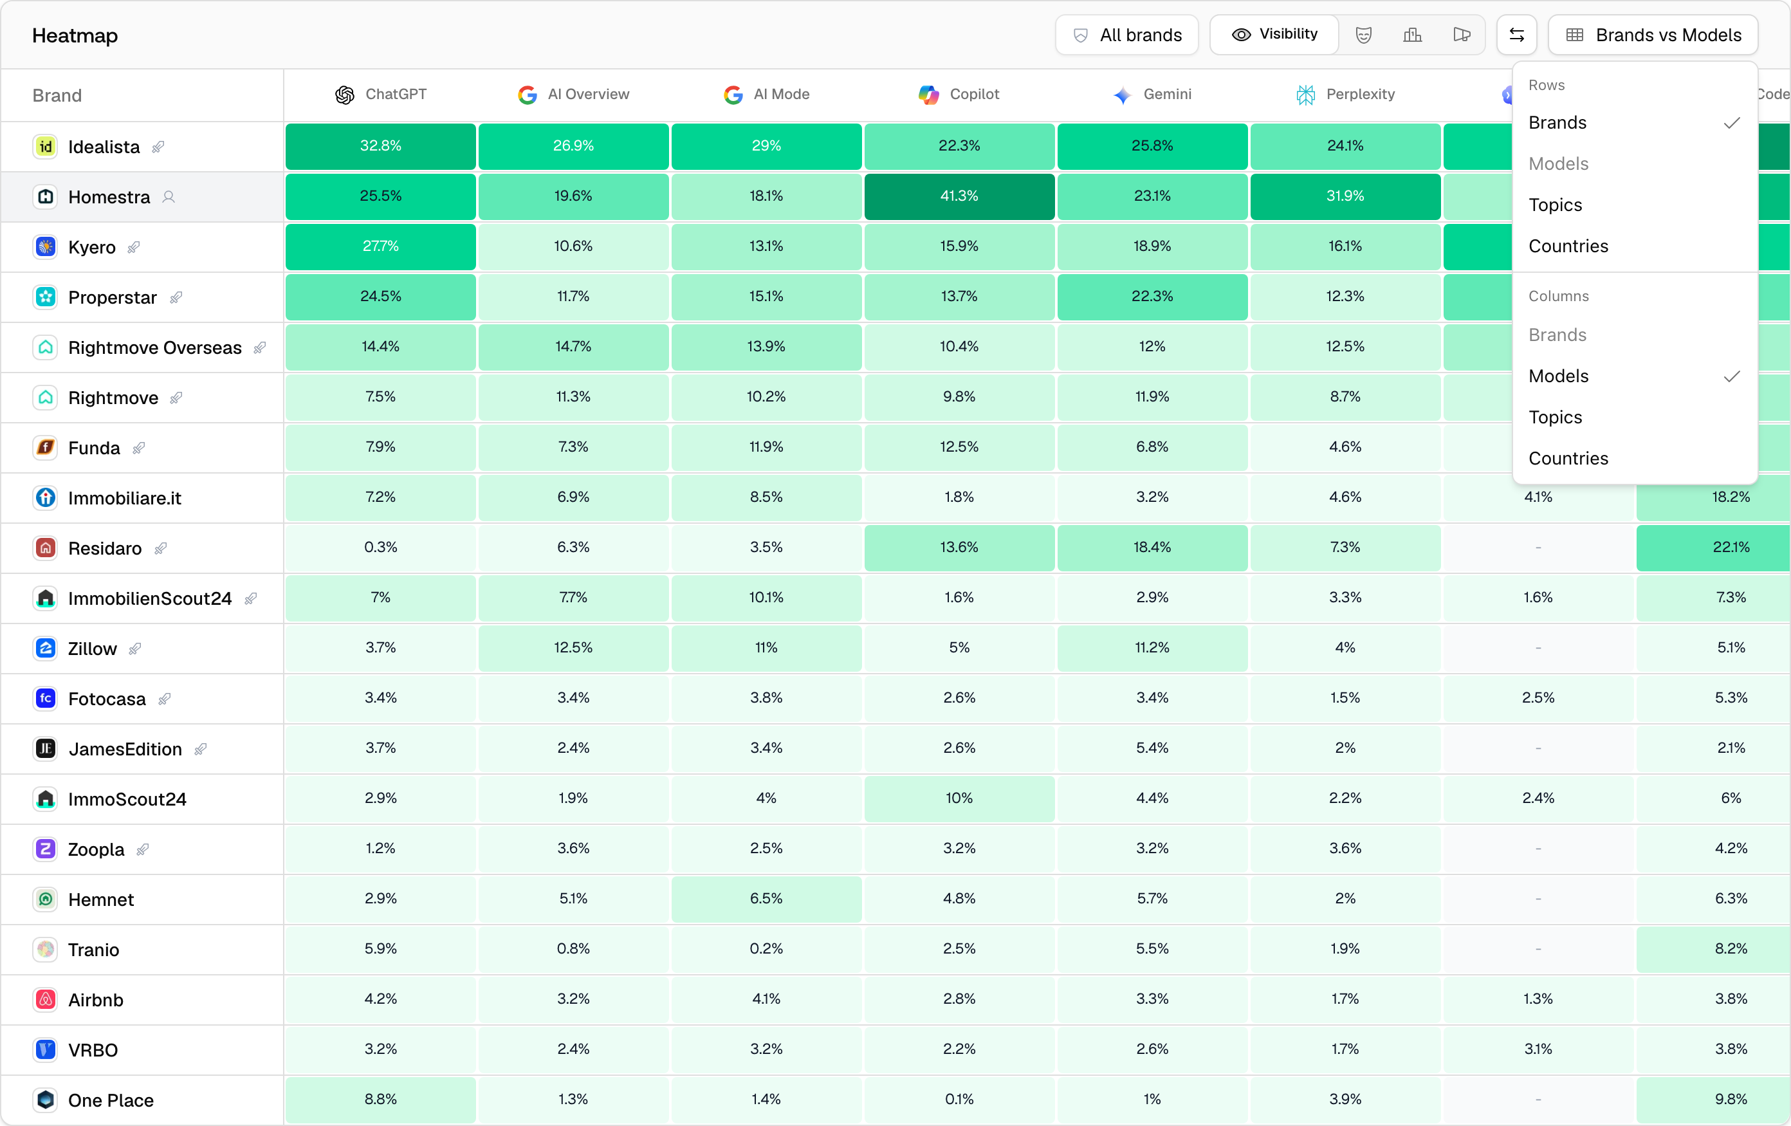Click the Zillow brand logo

[46, 648]
